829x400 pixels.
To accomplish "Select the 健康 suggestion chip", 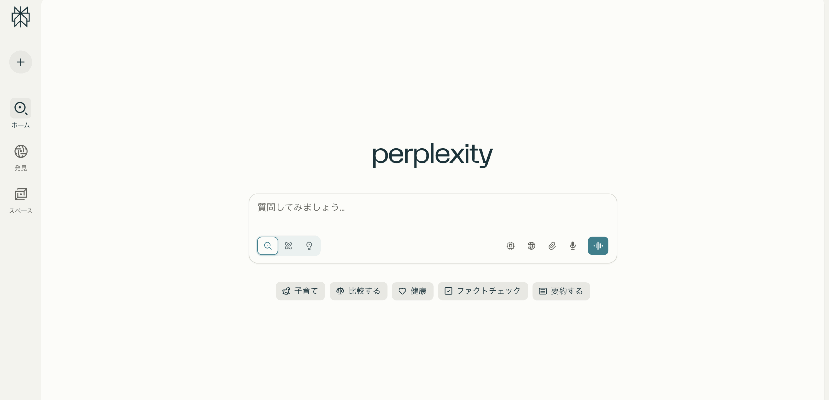I will coord(413,291).
